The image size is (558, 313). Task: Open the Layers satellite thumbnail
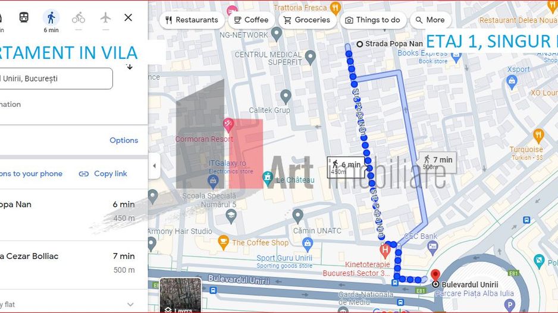click(180, 295)
